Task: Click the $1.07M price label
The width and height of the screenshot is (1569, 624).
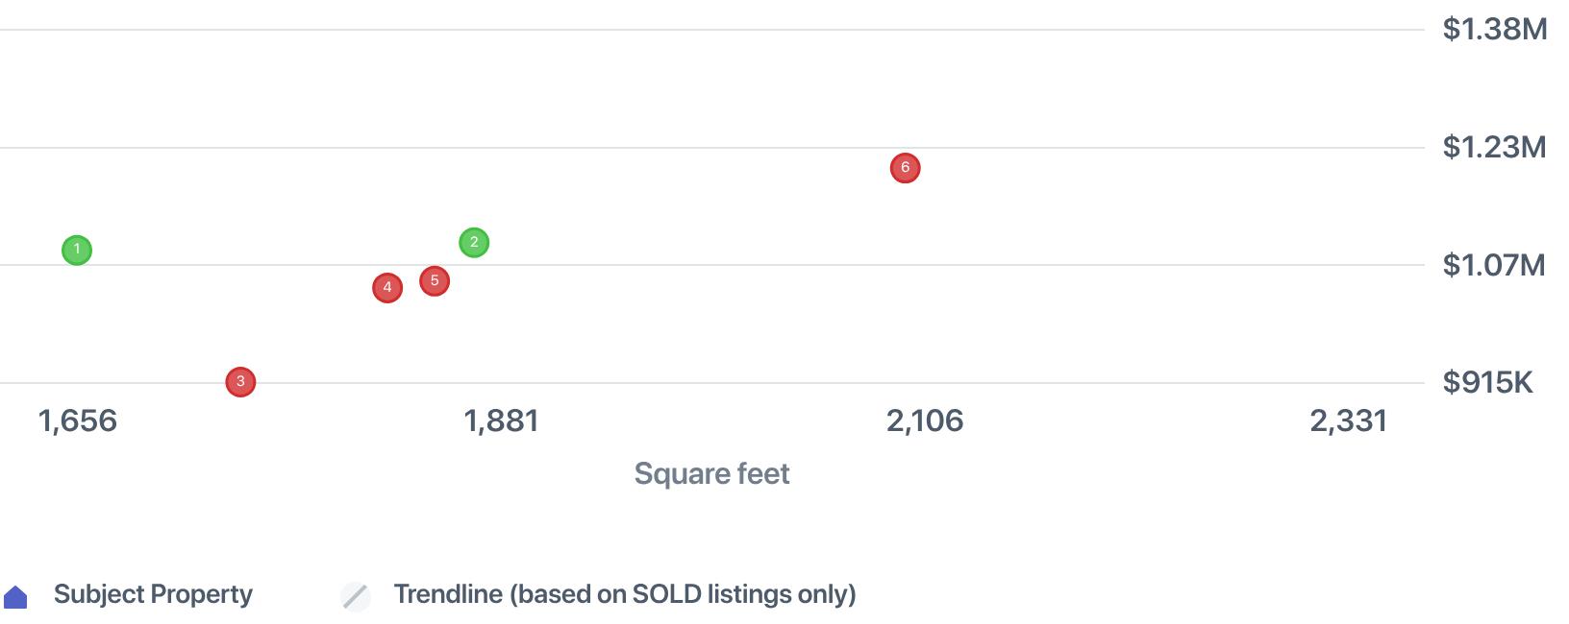Action: pos(1493,265)
